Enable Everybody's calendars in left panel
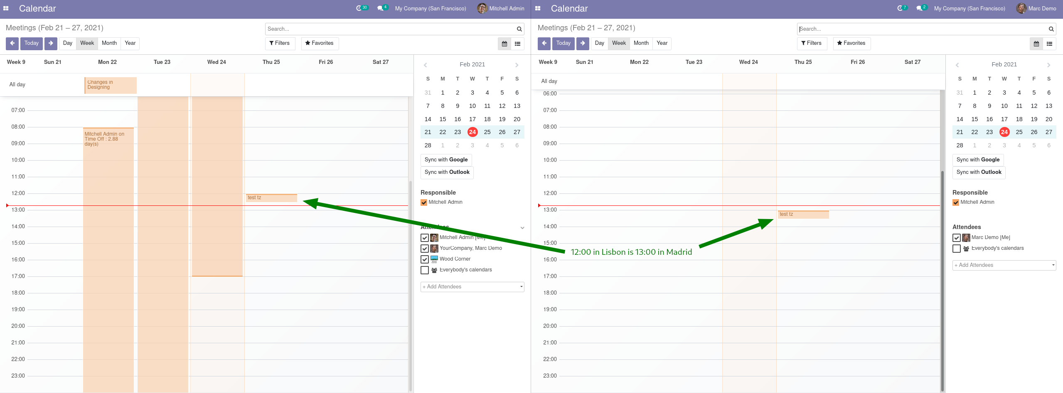The width and height of the screenshot is (1063, 393). [424, 270]
